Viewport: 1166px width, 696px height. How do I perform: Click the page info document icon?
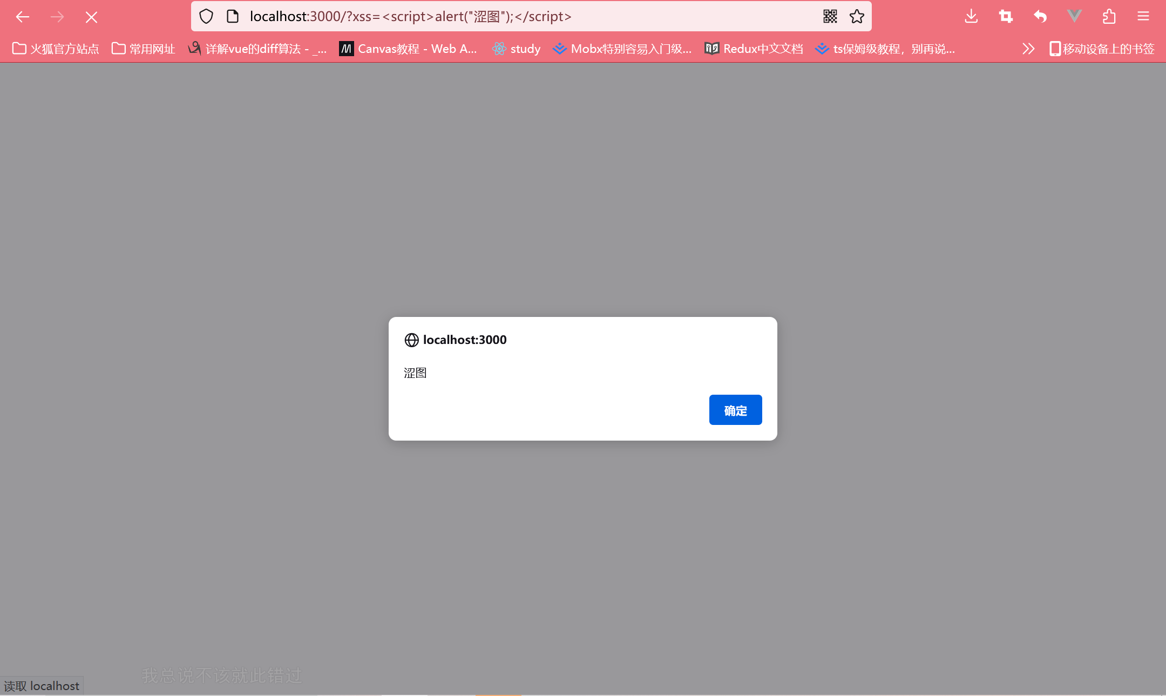233,16
